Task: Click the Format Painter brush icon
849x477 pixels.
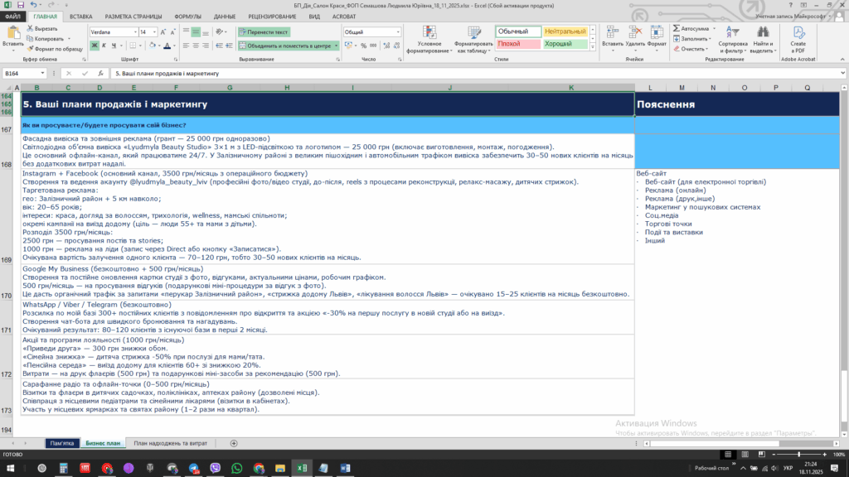Action: (x=31, y=49)
